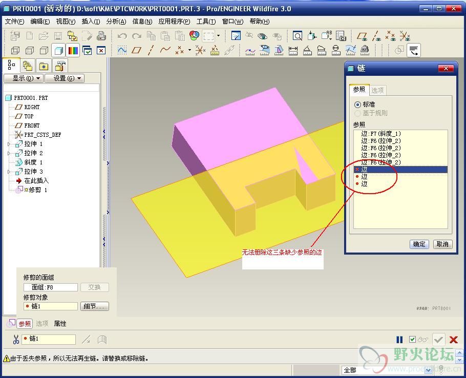Click the dashed selection box tool

[x=208, y=36]
